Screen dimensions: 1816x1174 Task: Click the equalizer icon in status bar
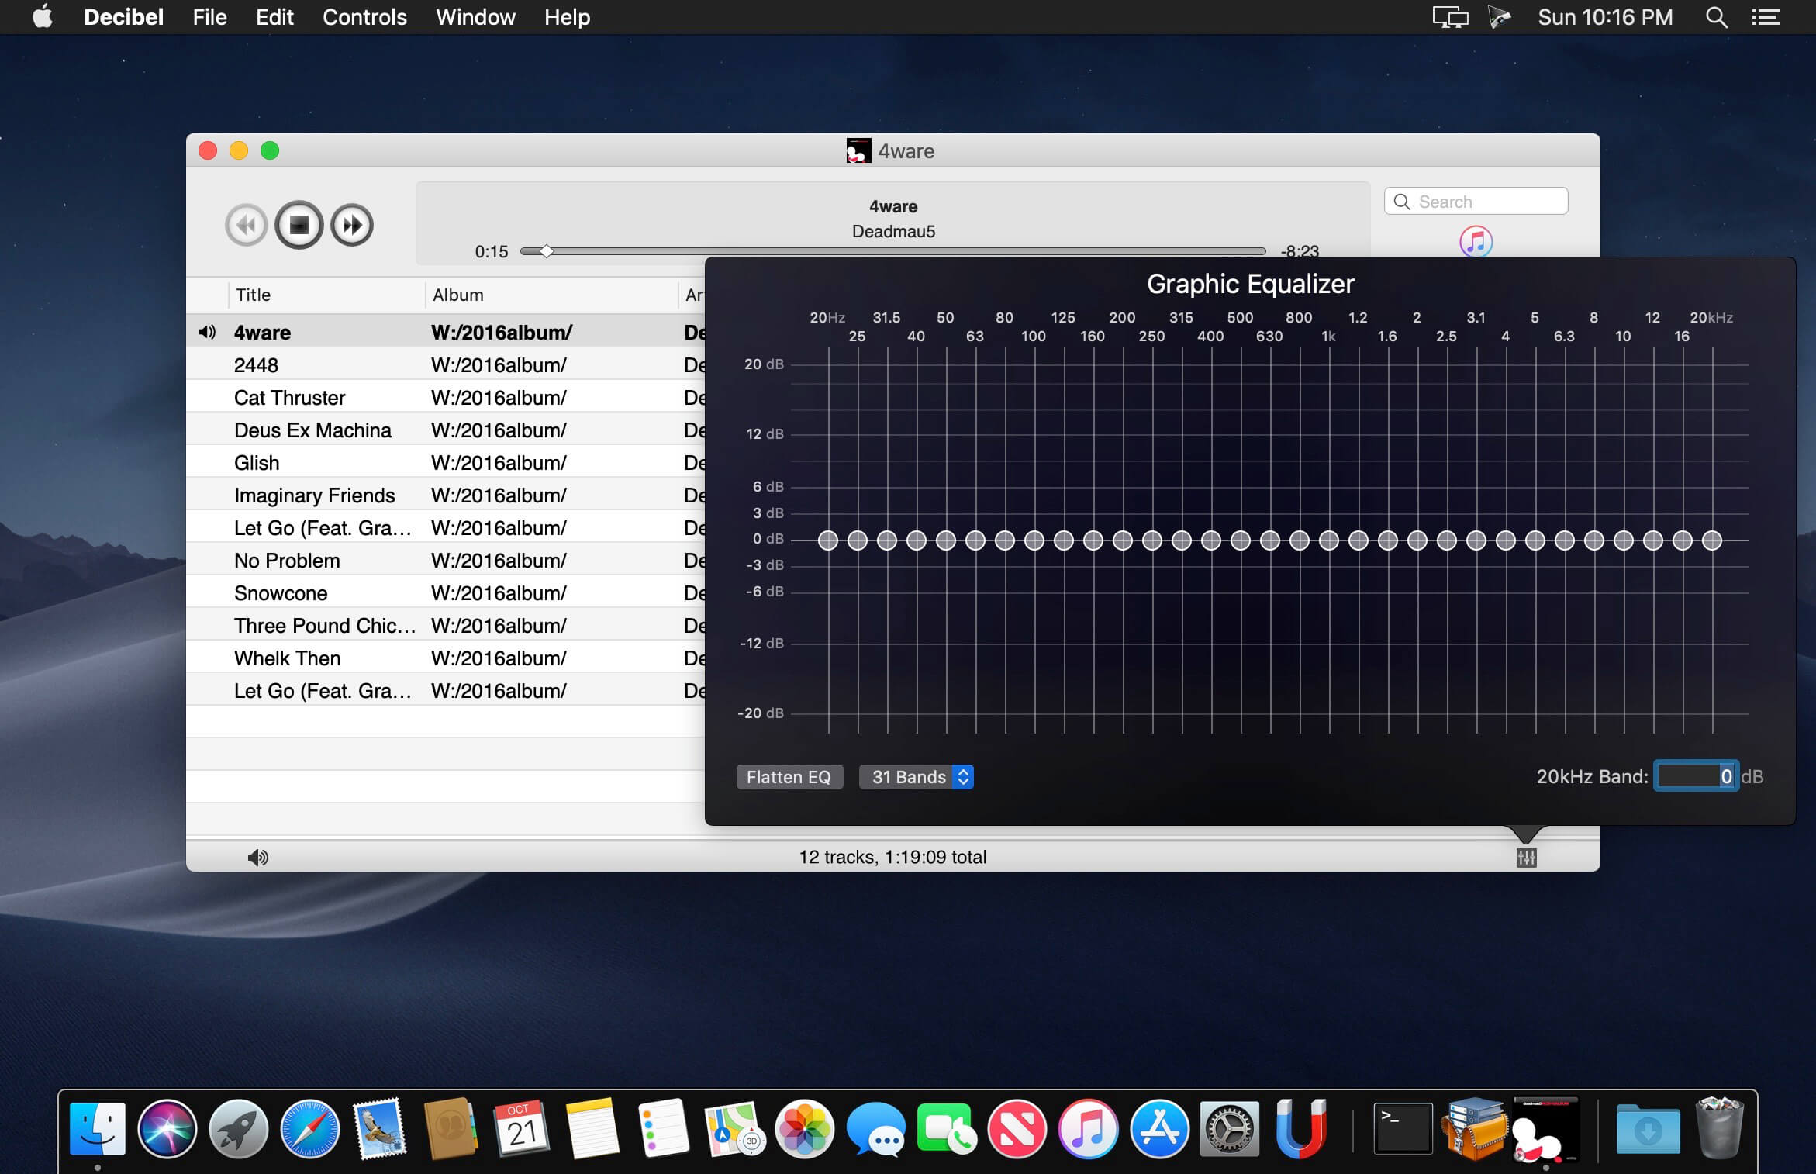coord(1526,857)
